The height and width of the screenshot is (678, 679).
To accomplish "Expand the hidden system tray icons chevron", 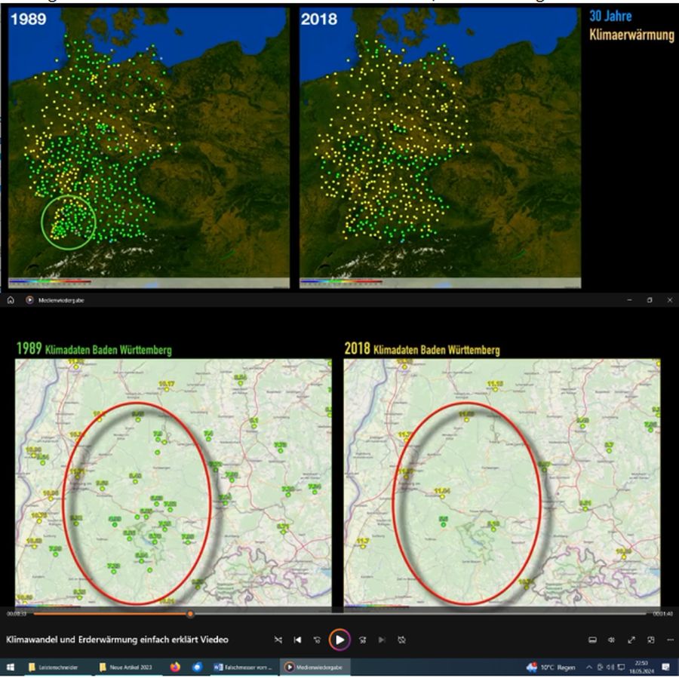I will (x=588, y=667).
